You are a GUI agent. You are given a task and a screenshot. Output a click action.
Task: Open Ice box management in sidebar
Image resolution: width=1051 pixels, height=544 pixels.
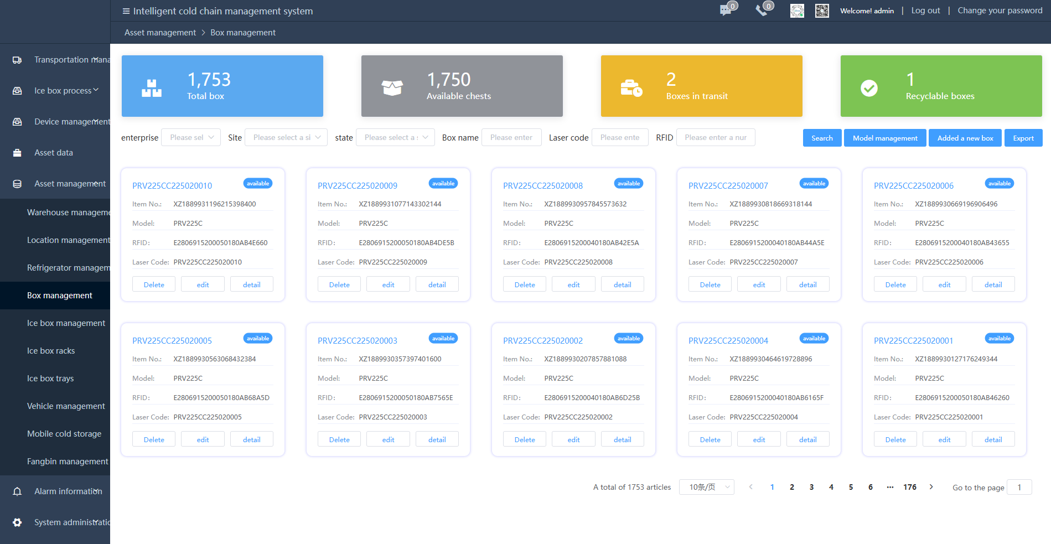pos(66,323)
